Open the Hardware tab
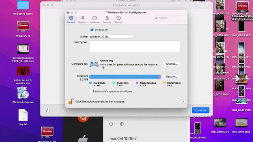The image size is (253, 142). point(94,20)
